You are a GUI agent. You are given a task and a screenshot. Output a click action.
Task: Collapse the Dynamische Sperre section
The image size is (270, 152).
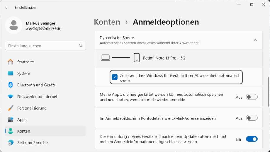click(x=255, y=40)
